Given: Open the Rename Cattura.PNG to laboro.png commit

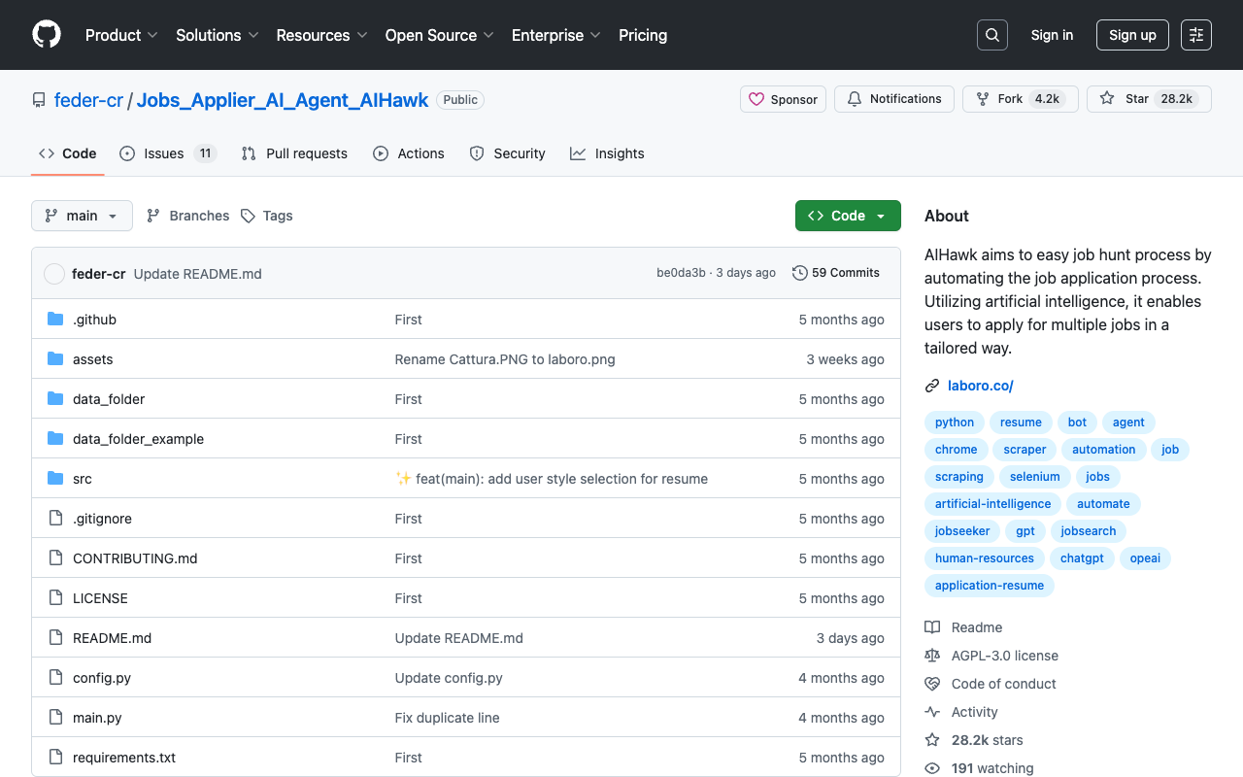Looking at the screenshot, I should point(505,359).
